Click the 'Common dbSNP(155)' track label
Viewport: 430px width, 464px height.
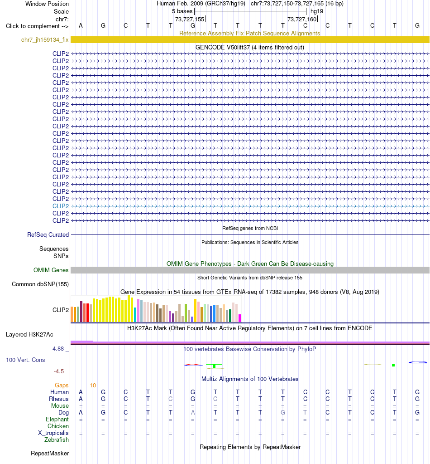tap(40, 284)
